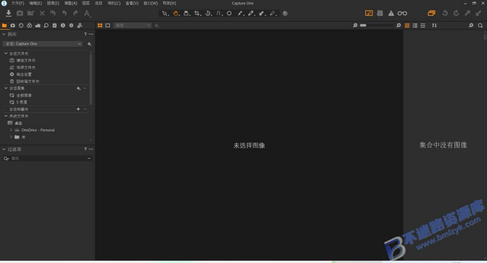Viewport: 487px width, 263px height.
Task: Open the 文件(F) menu
Action: click(x=18, y=3)
